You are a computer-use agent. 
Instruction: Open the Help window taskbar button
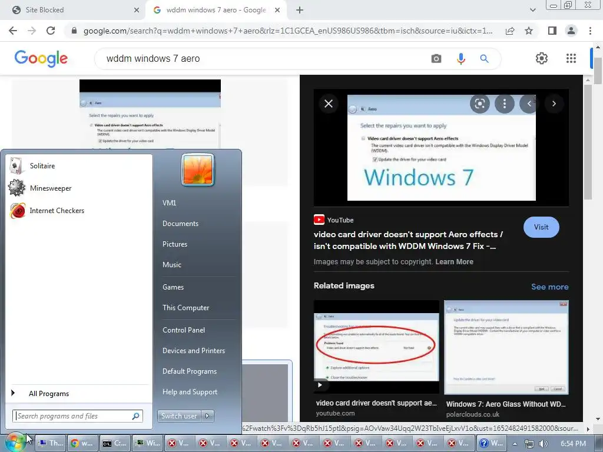click(492, 443)
